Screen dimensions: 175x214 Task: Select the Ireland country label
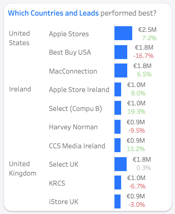[20, 89]
